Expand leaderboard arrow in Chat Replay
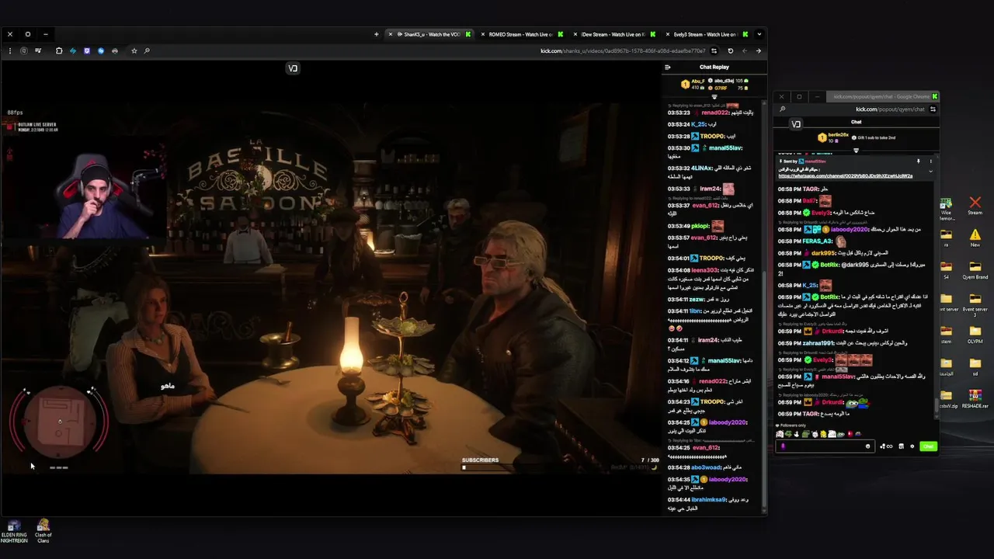Screen dimensions: 994x559 pyautogui.click(x=714, y=97)
